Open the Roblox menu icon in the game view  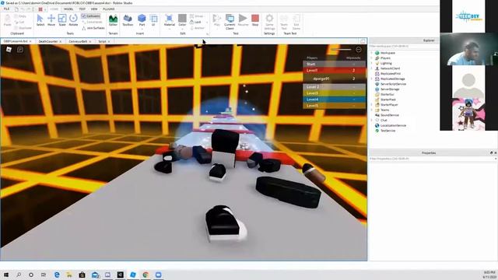point(9,49)
